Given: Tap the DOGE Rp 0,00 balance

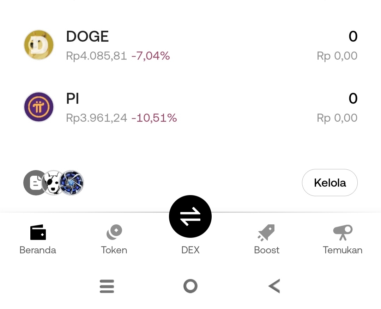Looking at the screenshot, I should click(337, 56).
